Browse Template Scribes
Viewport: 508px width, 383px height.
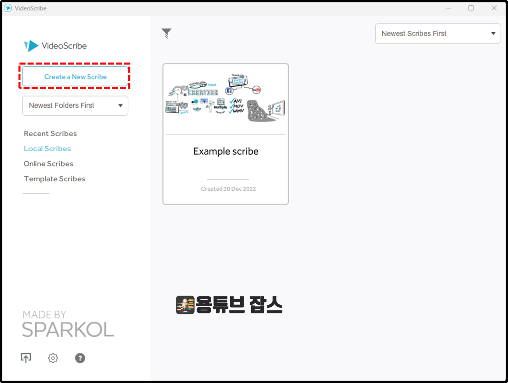tap(54, 179)
